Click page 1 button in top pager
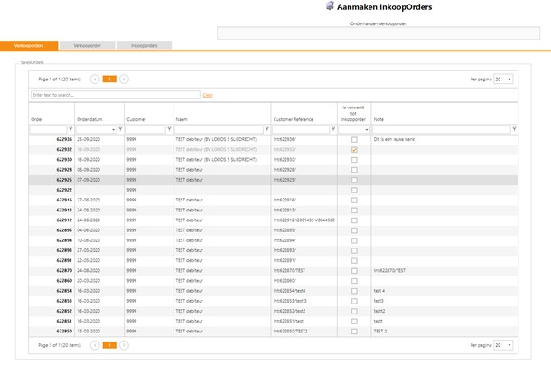Viewport: 551px width, 365px height. (109, 80)
